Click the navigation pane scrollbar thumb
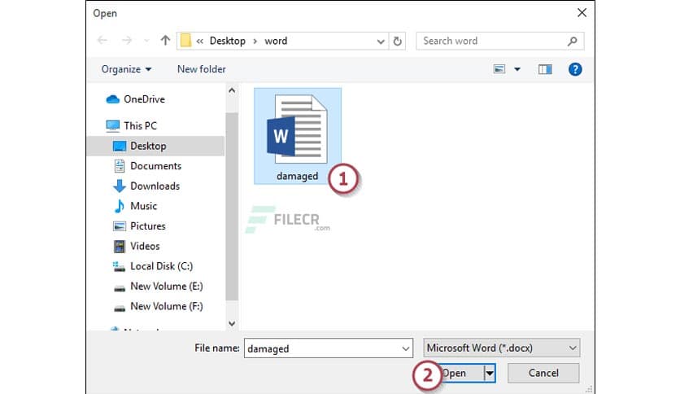The image size is (680, 394). (232, 206)
